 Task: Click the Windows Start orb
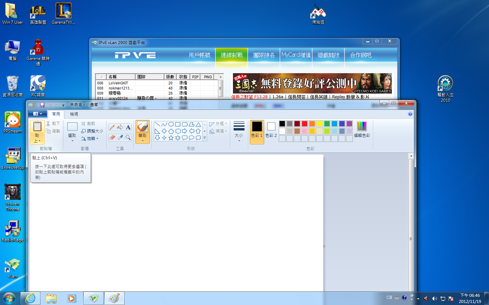pos(9,299)
